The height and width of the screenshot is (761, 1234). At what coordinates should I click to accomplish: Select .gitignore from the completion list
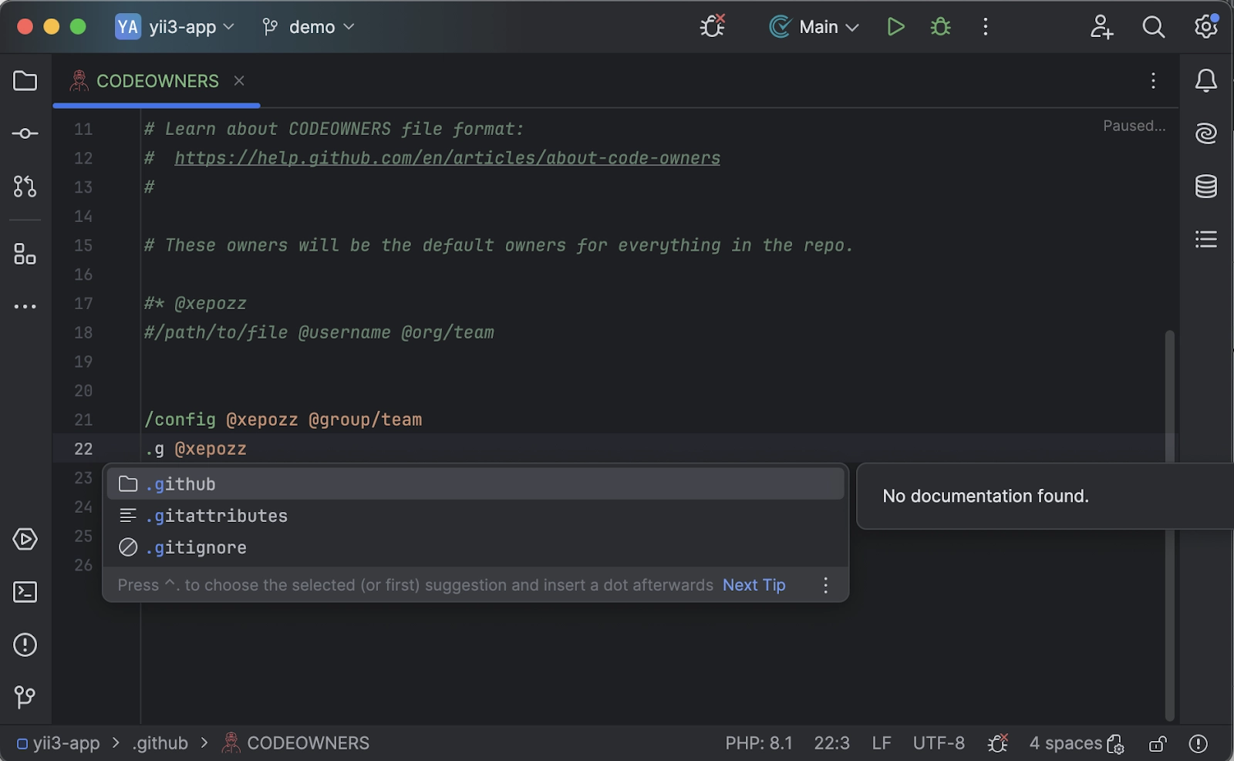[x=197, y=547]
